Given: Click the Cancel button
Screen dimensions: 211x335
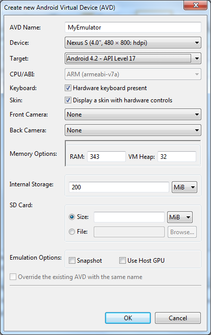Looking at the screenshot, I should coord(178,318).
